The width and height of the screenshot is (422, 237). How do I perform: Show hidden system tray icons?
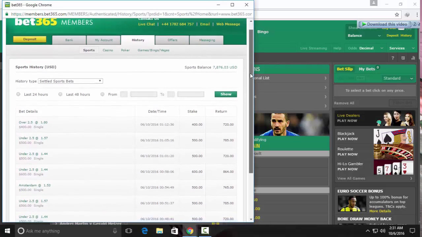[x=368, y=231]
